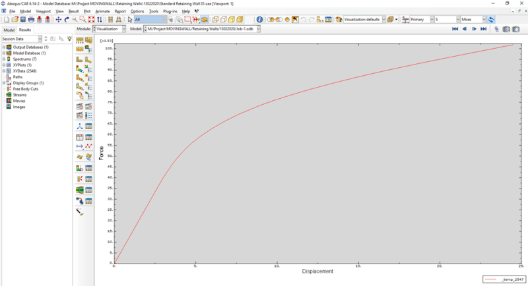Select Paths in the results tree
This screenshot has width=528, height=286.
pos(18,77)
